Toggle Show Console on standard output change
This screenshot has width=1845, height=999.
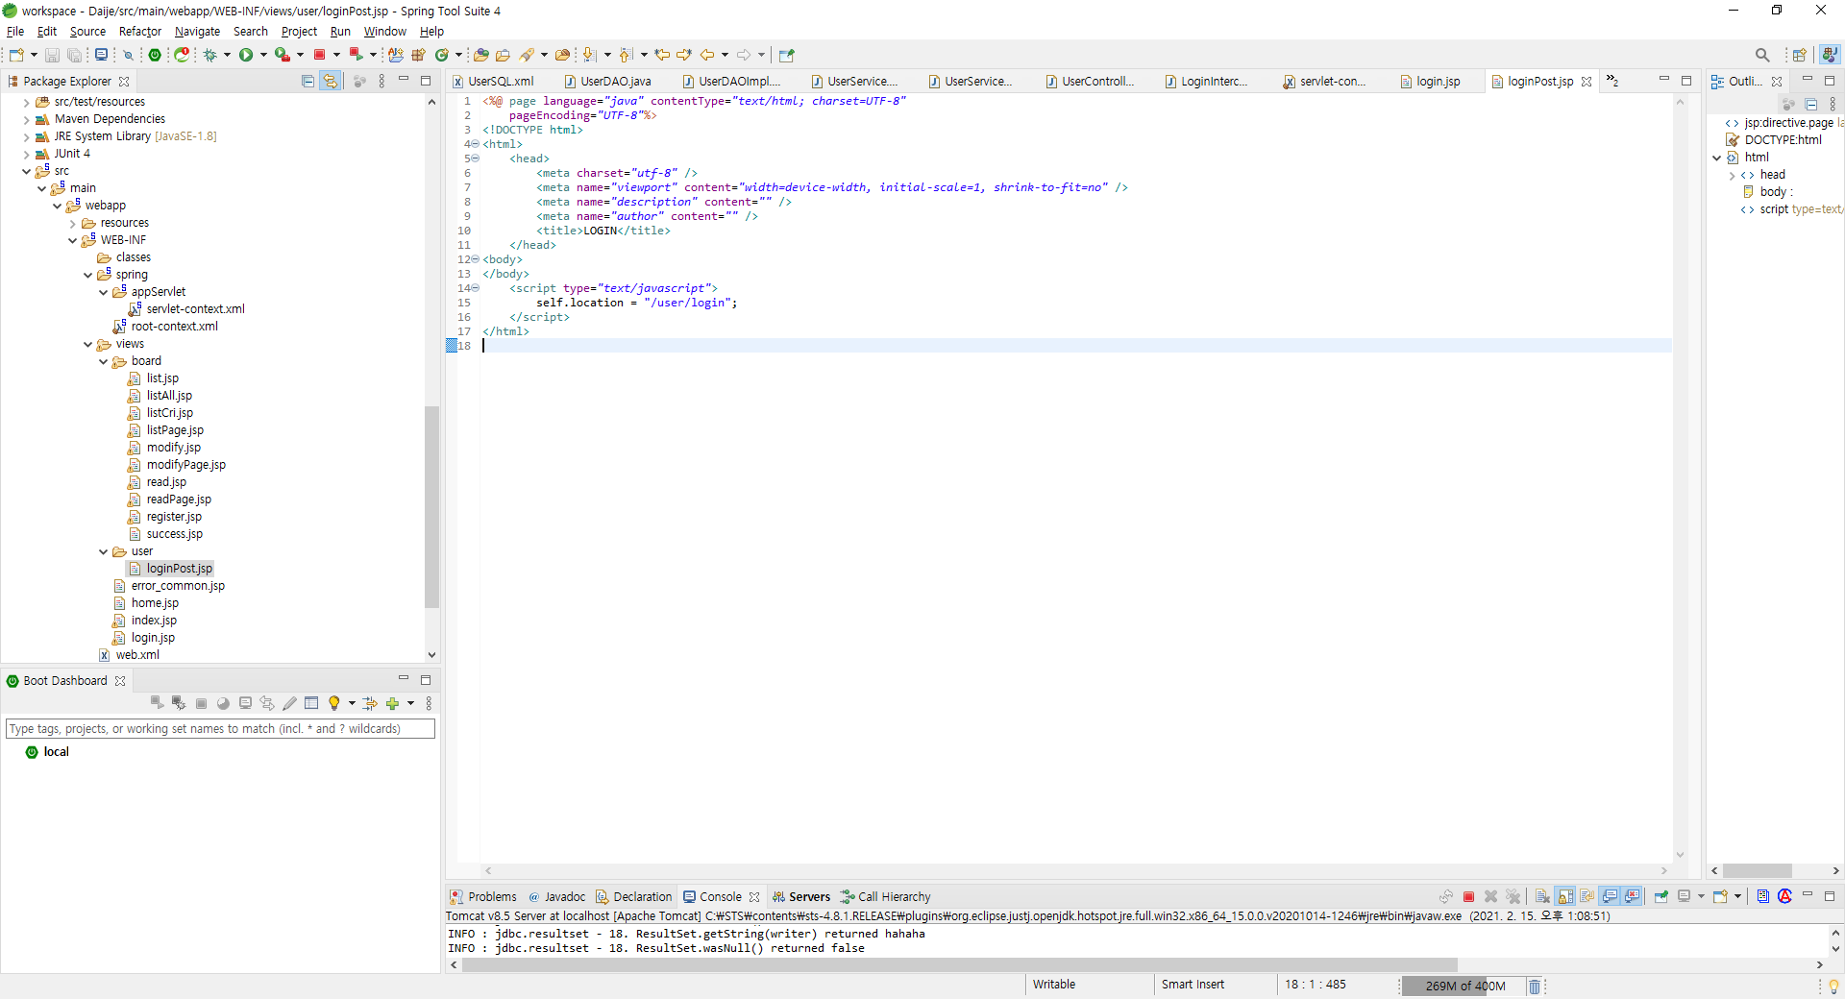(1611, 896)
